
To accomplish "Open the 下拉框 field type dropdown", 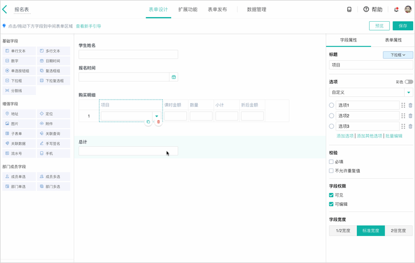I will [398, 55].
